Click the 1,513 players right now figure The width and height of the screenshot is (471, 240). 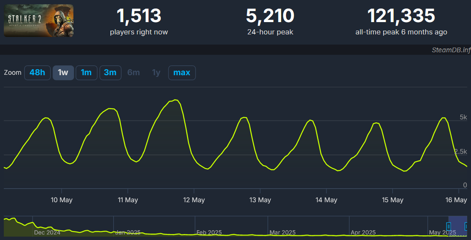[x=139, y=16]
